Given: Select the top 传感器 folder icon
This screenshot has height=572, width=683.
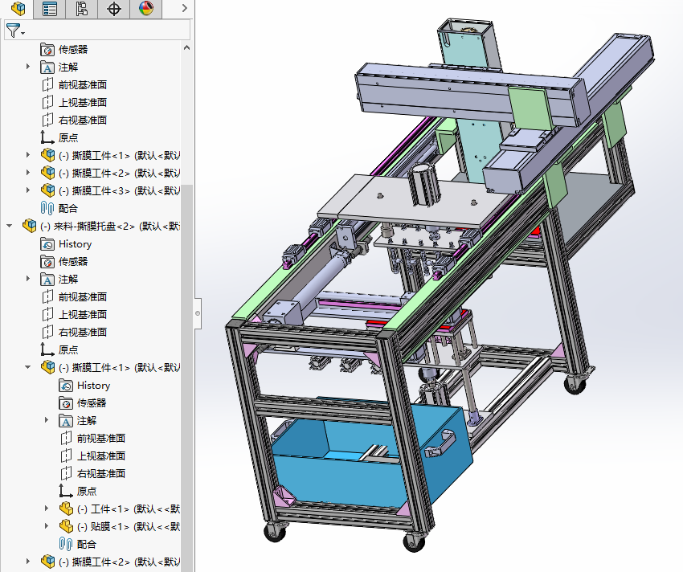Looking at the screenshot, I should [x=47, y=50].
